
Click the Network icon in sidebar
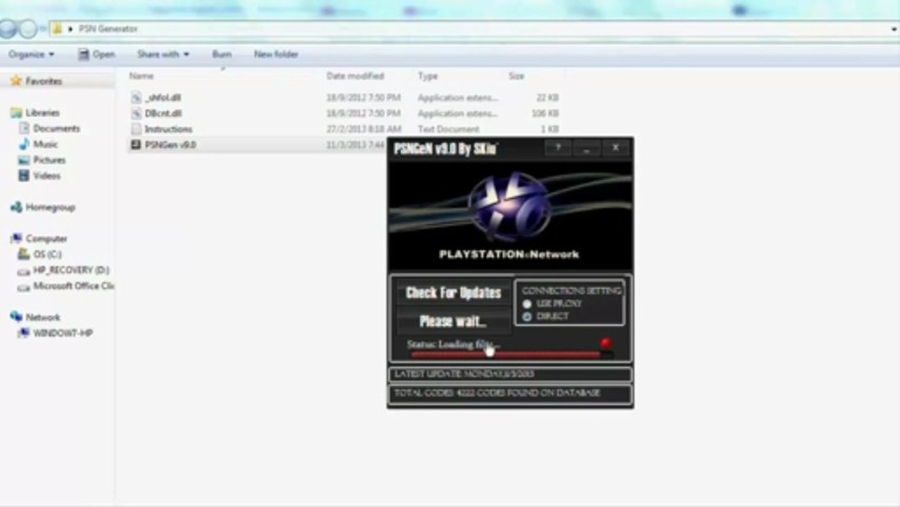[16, 317]
